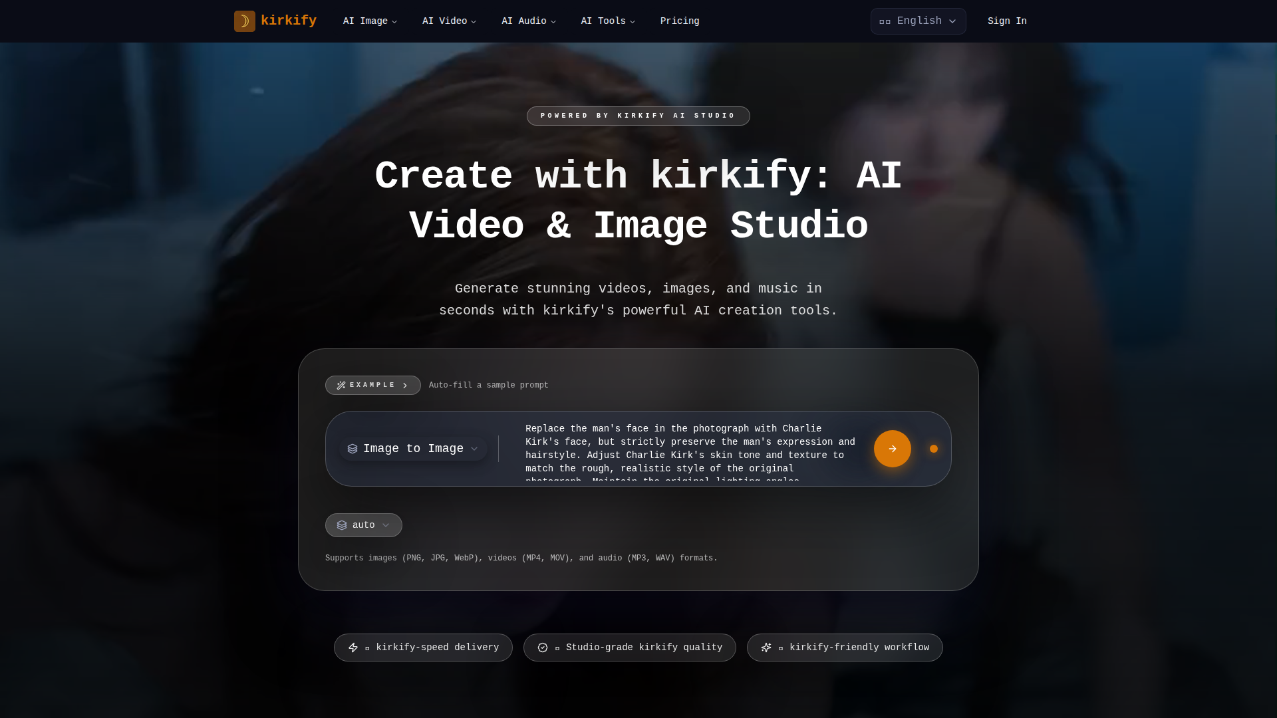Click the kirkify crescent moon logo icon
Screen dimensions: 1277x718
pos(244,21)
